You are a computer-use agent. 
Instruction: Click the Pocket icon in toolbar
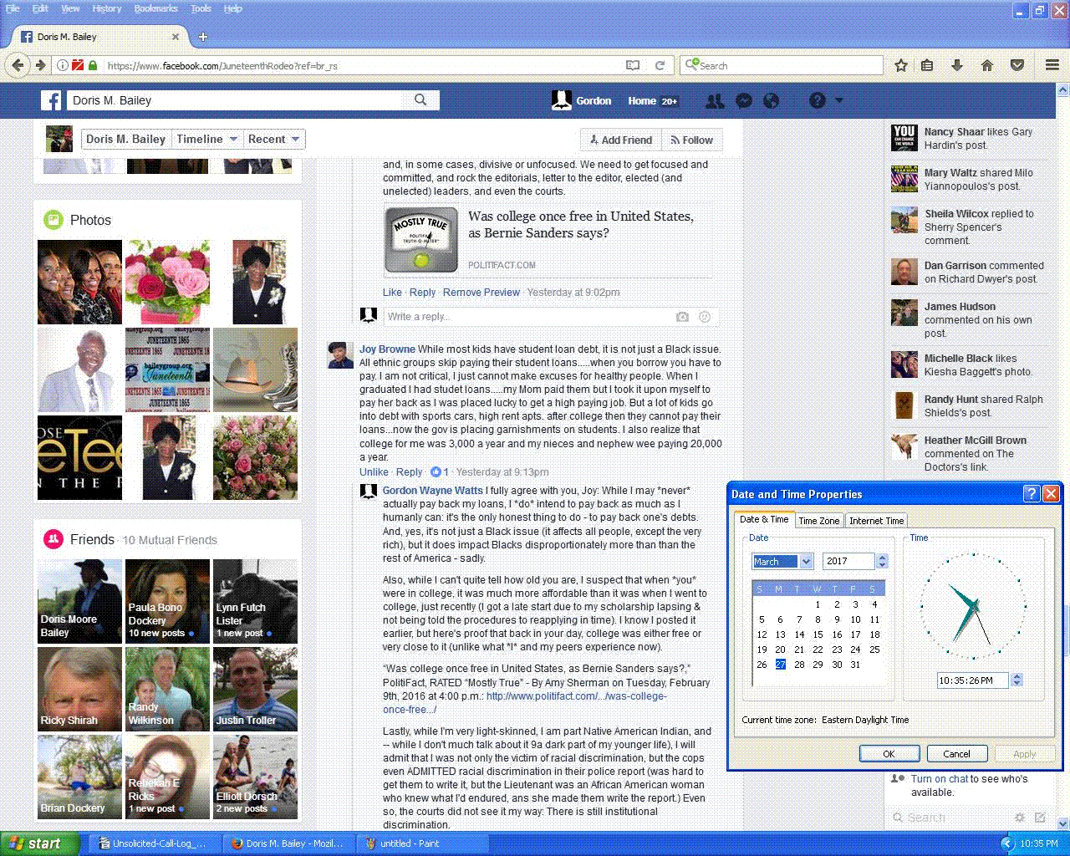1017,65
